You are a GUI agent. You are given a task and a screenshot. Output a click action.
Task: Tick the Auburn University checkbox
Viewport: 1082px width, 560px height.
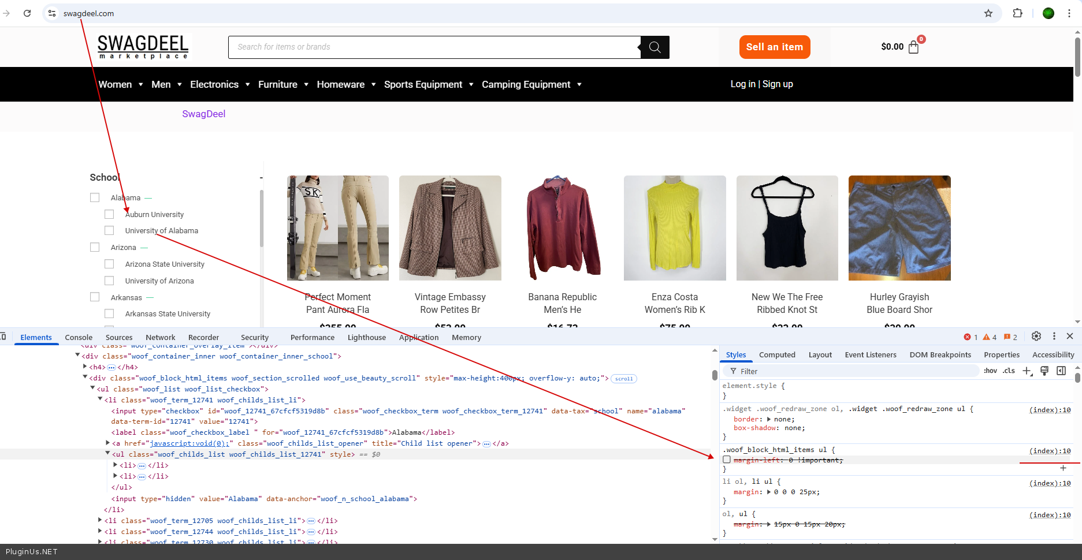point(109,214)
